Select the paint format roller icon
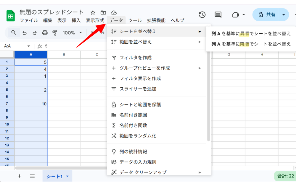 [x=55, y=33]
